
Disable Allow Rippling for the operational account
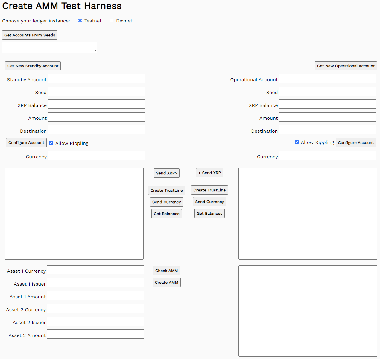[x=297, y=142]
